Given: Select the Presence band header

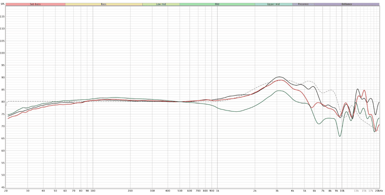Looking at the screenshot, I should coord(303,4).
